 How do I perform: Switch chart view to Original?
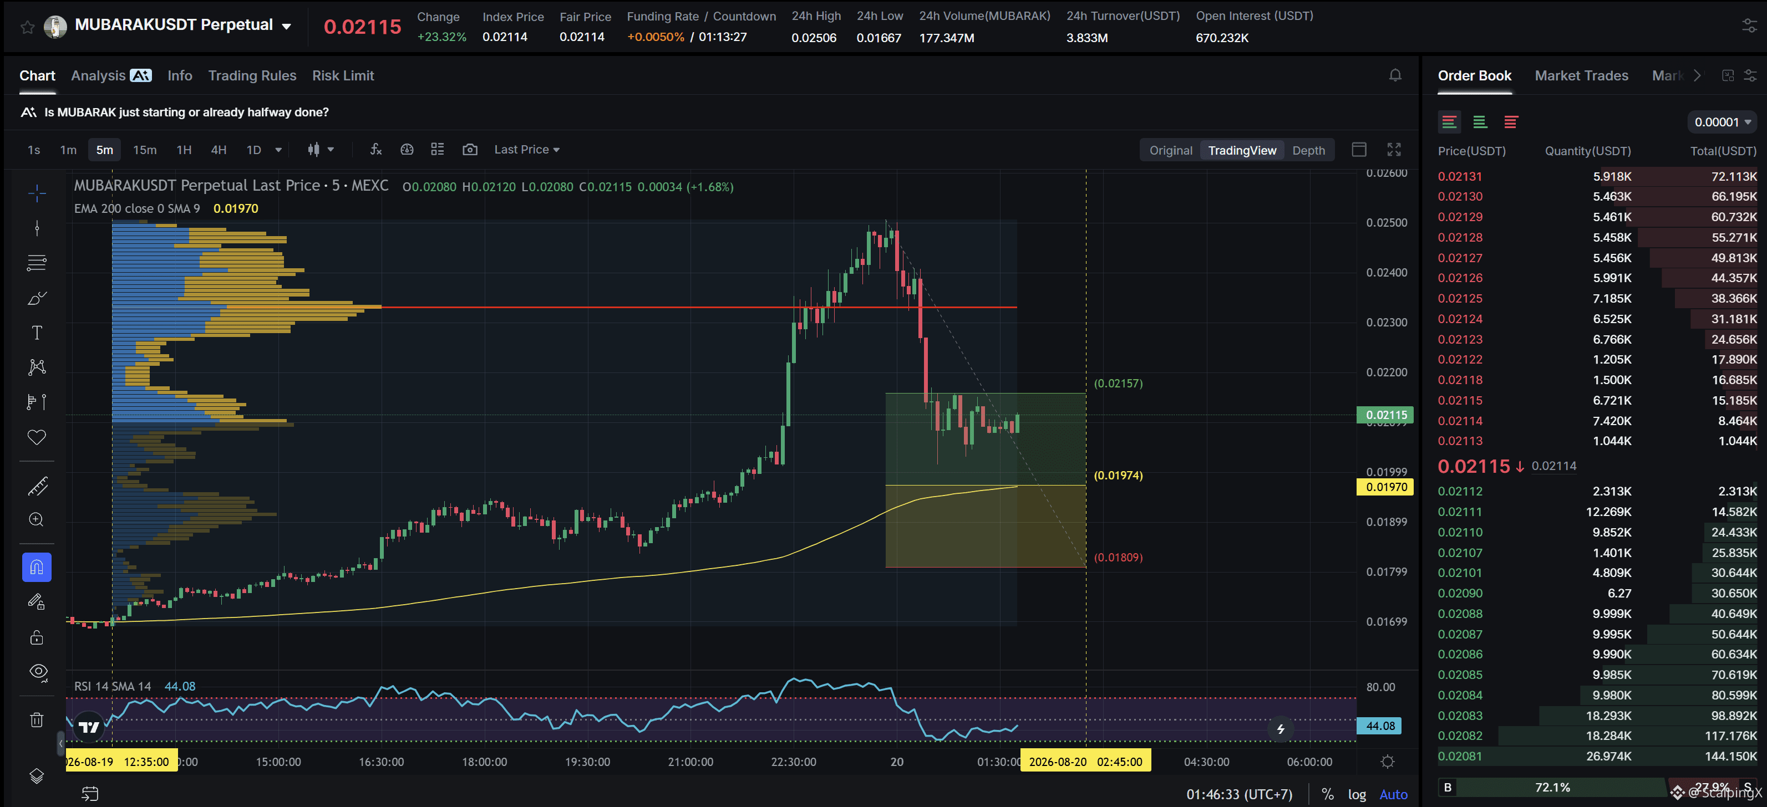click(1170, 150)
